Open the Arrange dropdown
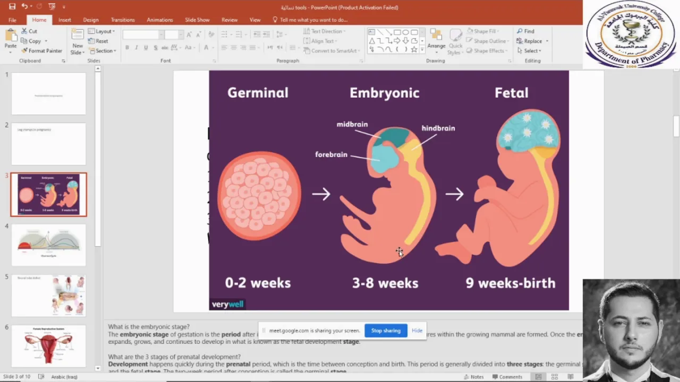680x382 pixels. click(436, 41)
